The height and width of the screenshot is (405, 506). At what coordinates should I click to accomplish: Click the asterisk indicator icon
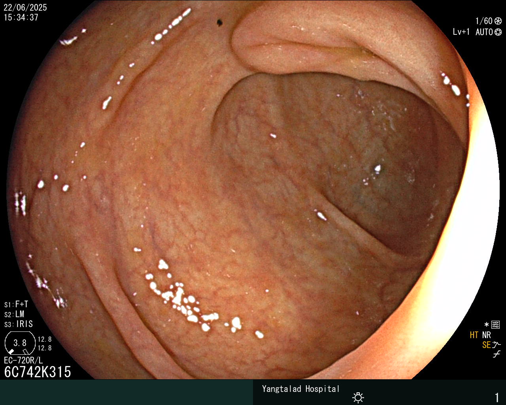point(487,325)
